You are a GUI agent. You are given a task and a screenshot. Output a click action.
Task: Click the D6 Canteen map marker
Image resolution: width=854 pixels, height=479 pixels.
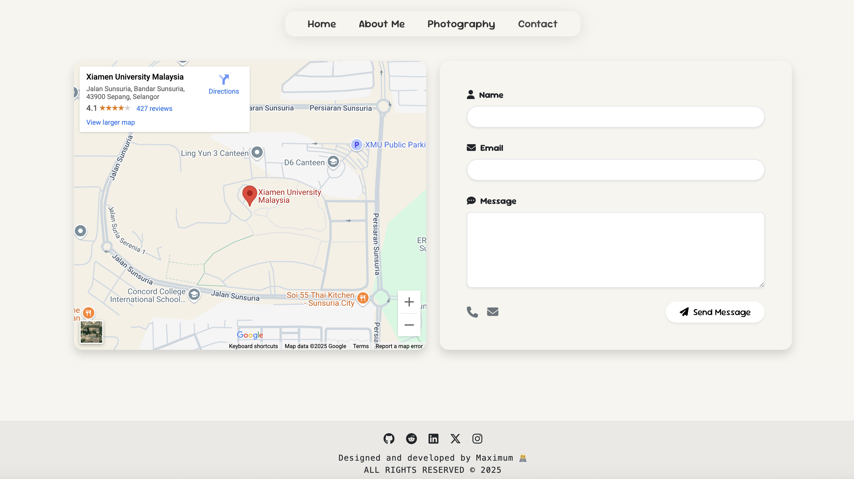pyautogui.click(x=333, y=162)
